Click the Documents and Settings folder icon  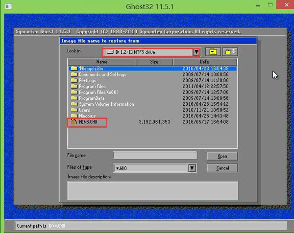[x=74, y=74]
